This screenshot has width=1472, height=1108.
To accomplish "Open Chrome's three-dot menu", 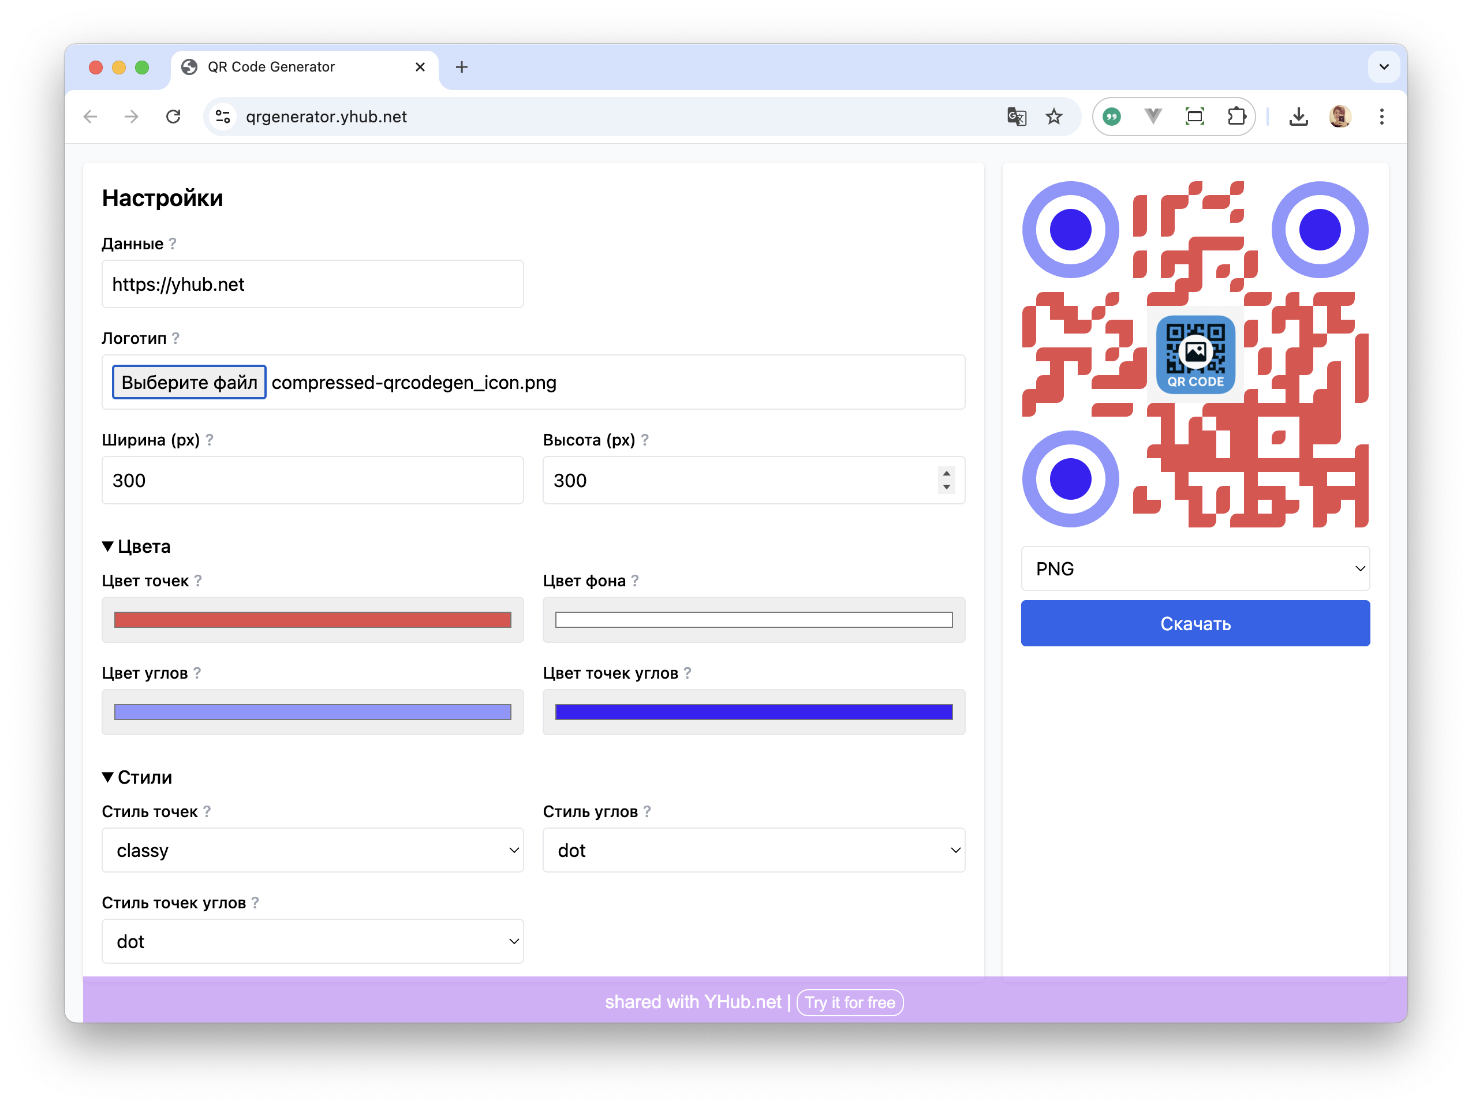I will [x=1381, y=117].
